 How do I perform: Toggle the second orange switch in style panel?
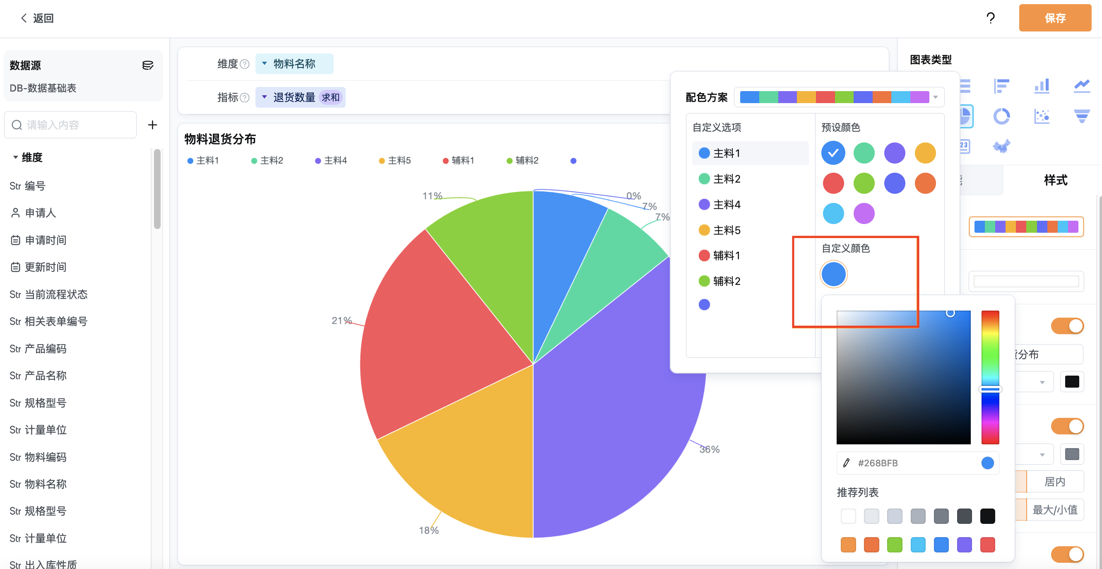pos(1067,426)
